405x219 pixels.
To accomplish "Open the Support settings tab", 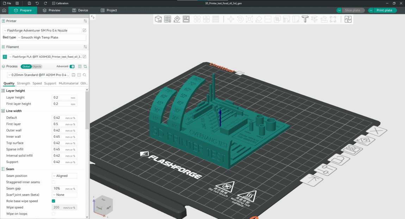I will coord(50,83).
